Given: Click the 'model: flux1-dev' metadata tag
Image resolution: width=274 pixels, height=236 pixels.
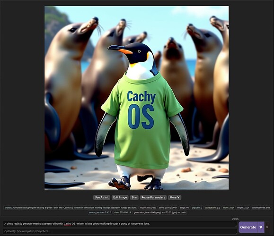Looking at the screenshot, I should click(x=148, y=208).
